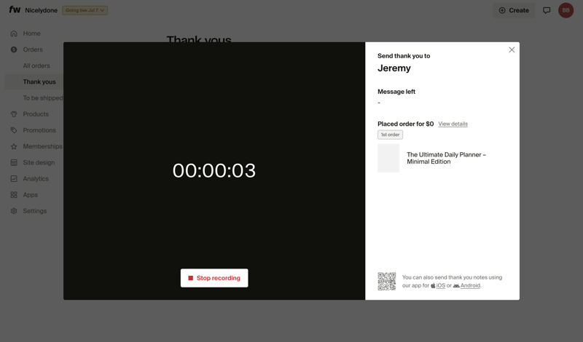
Task: Click the Settings gear icon
Action: click(x=14, y=211)
